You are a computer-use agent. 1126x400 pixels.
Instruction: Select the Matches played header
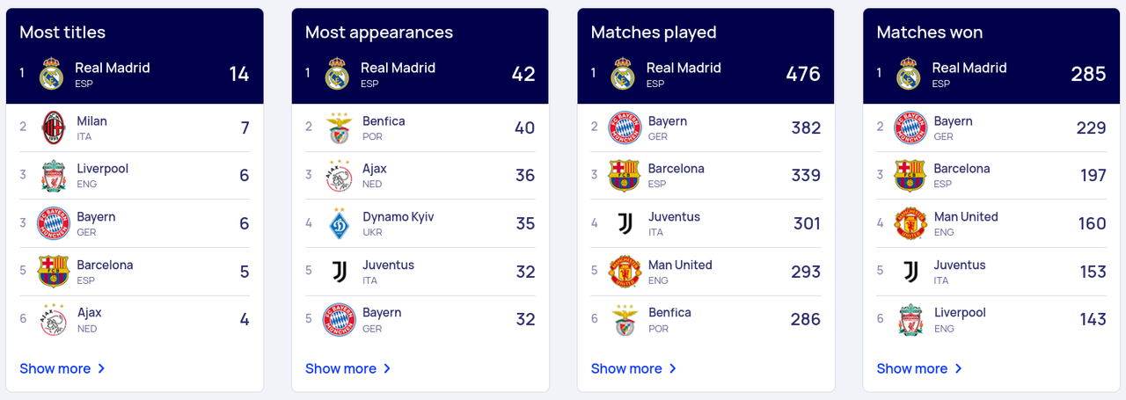654,33
